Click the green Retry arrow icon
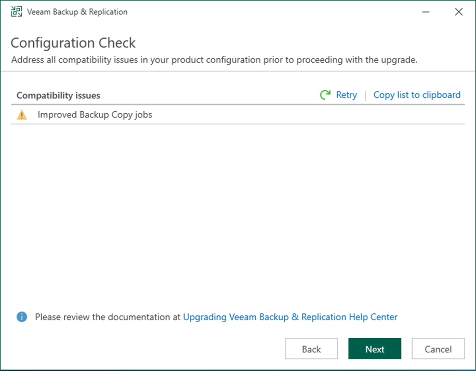 coord(325,95)
